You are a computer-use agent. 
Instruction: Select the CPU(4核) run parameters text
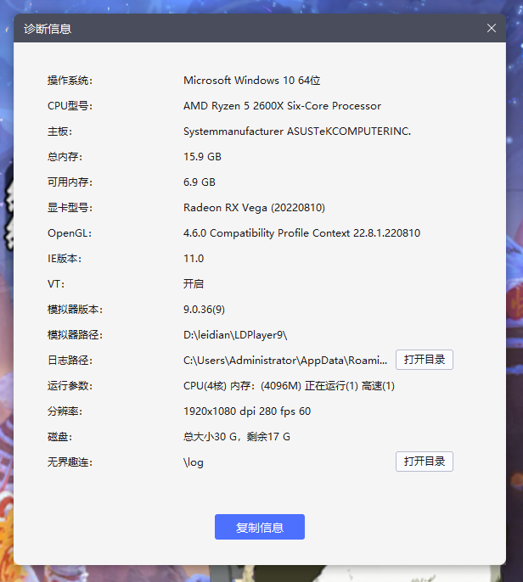[x=289, y=386]
